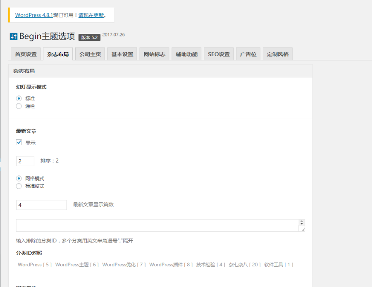Click the WordPress插件 [ 8 ] category entry
Image resolution: width=372 pixels, height=287 pixels.
click(171, 264)
